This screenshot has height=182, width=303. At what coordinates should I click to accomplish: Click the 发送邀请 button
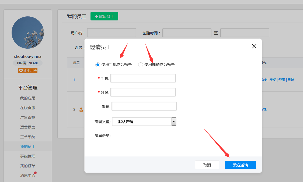[240, 165]
